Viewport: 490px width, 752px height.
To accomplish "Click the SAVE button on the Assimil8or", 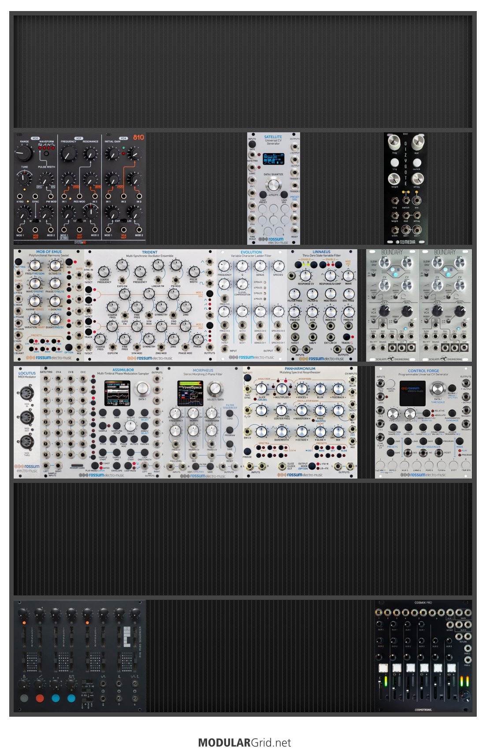I will click(117, 412).
